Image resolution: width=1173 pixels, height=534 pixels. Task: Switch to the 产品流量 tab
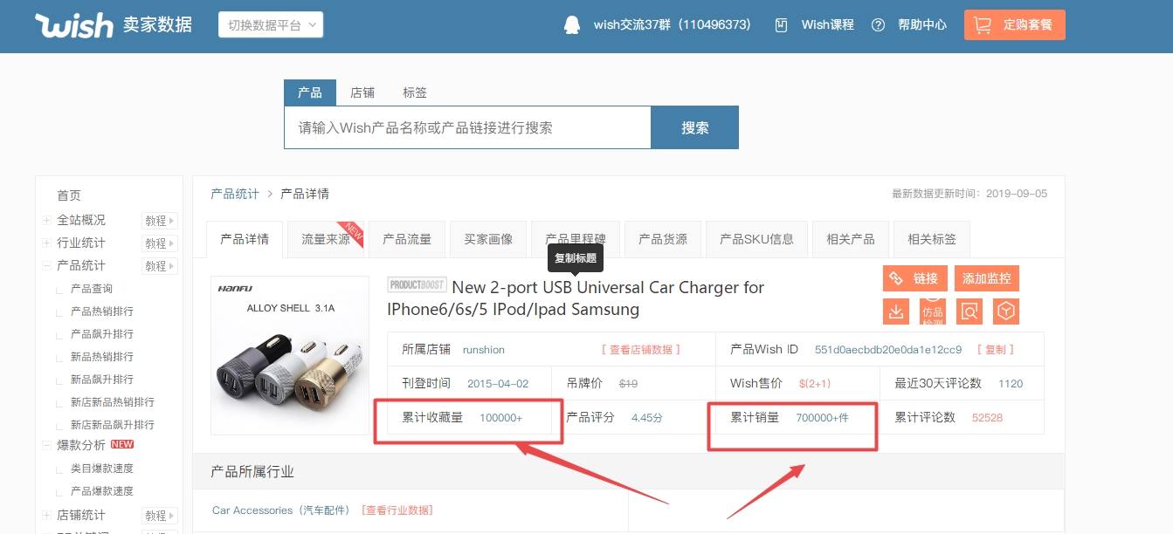point(407,239)
